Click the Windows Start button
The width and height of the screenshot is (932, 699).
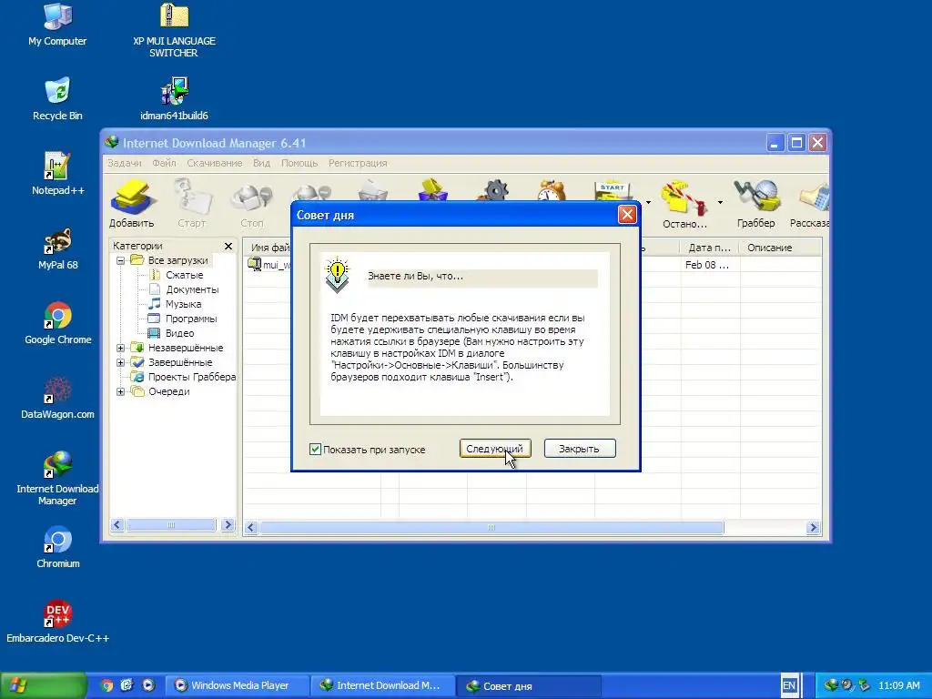click(x=43, y=686)
